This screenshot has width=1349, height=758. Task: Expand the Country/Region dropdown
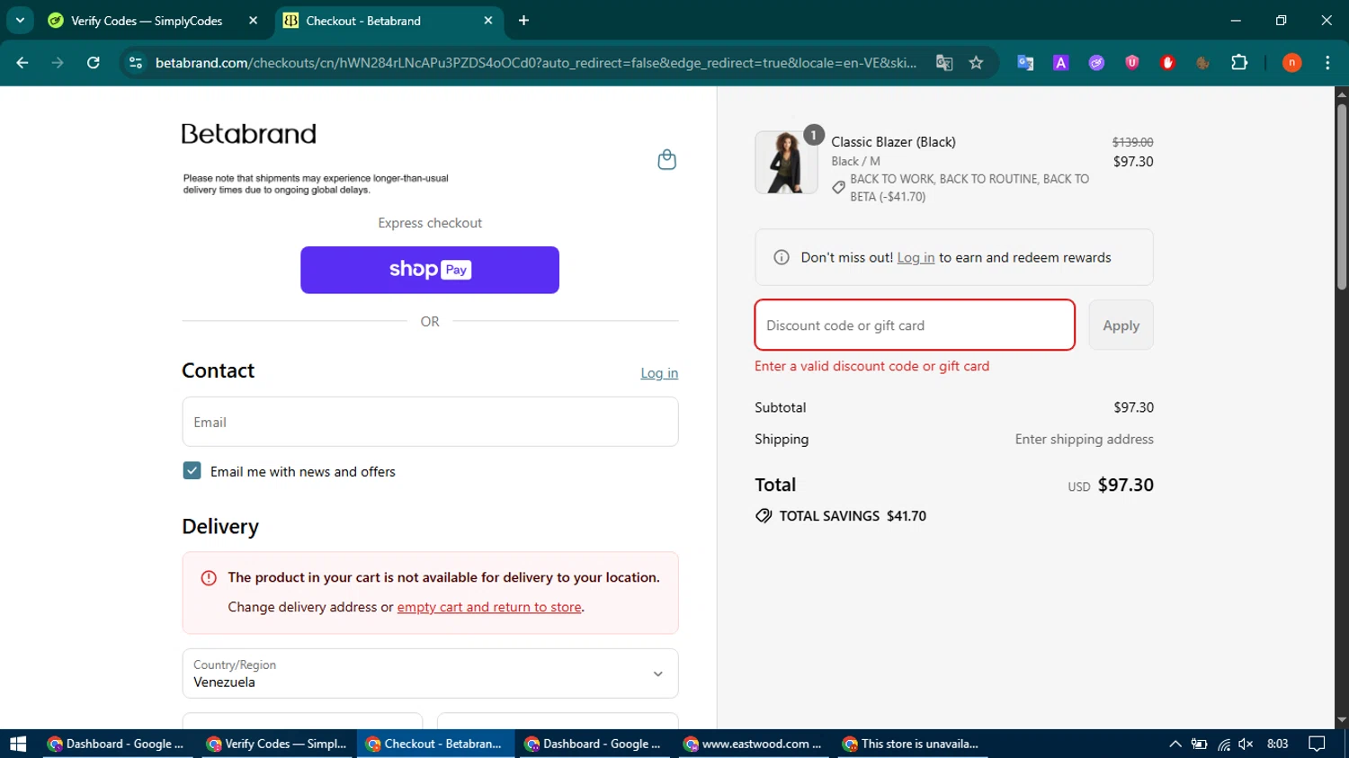430,673
